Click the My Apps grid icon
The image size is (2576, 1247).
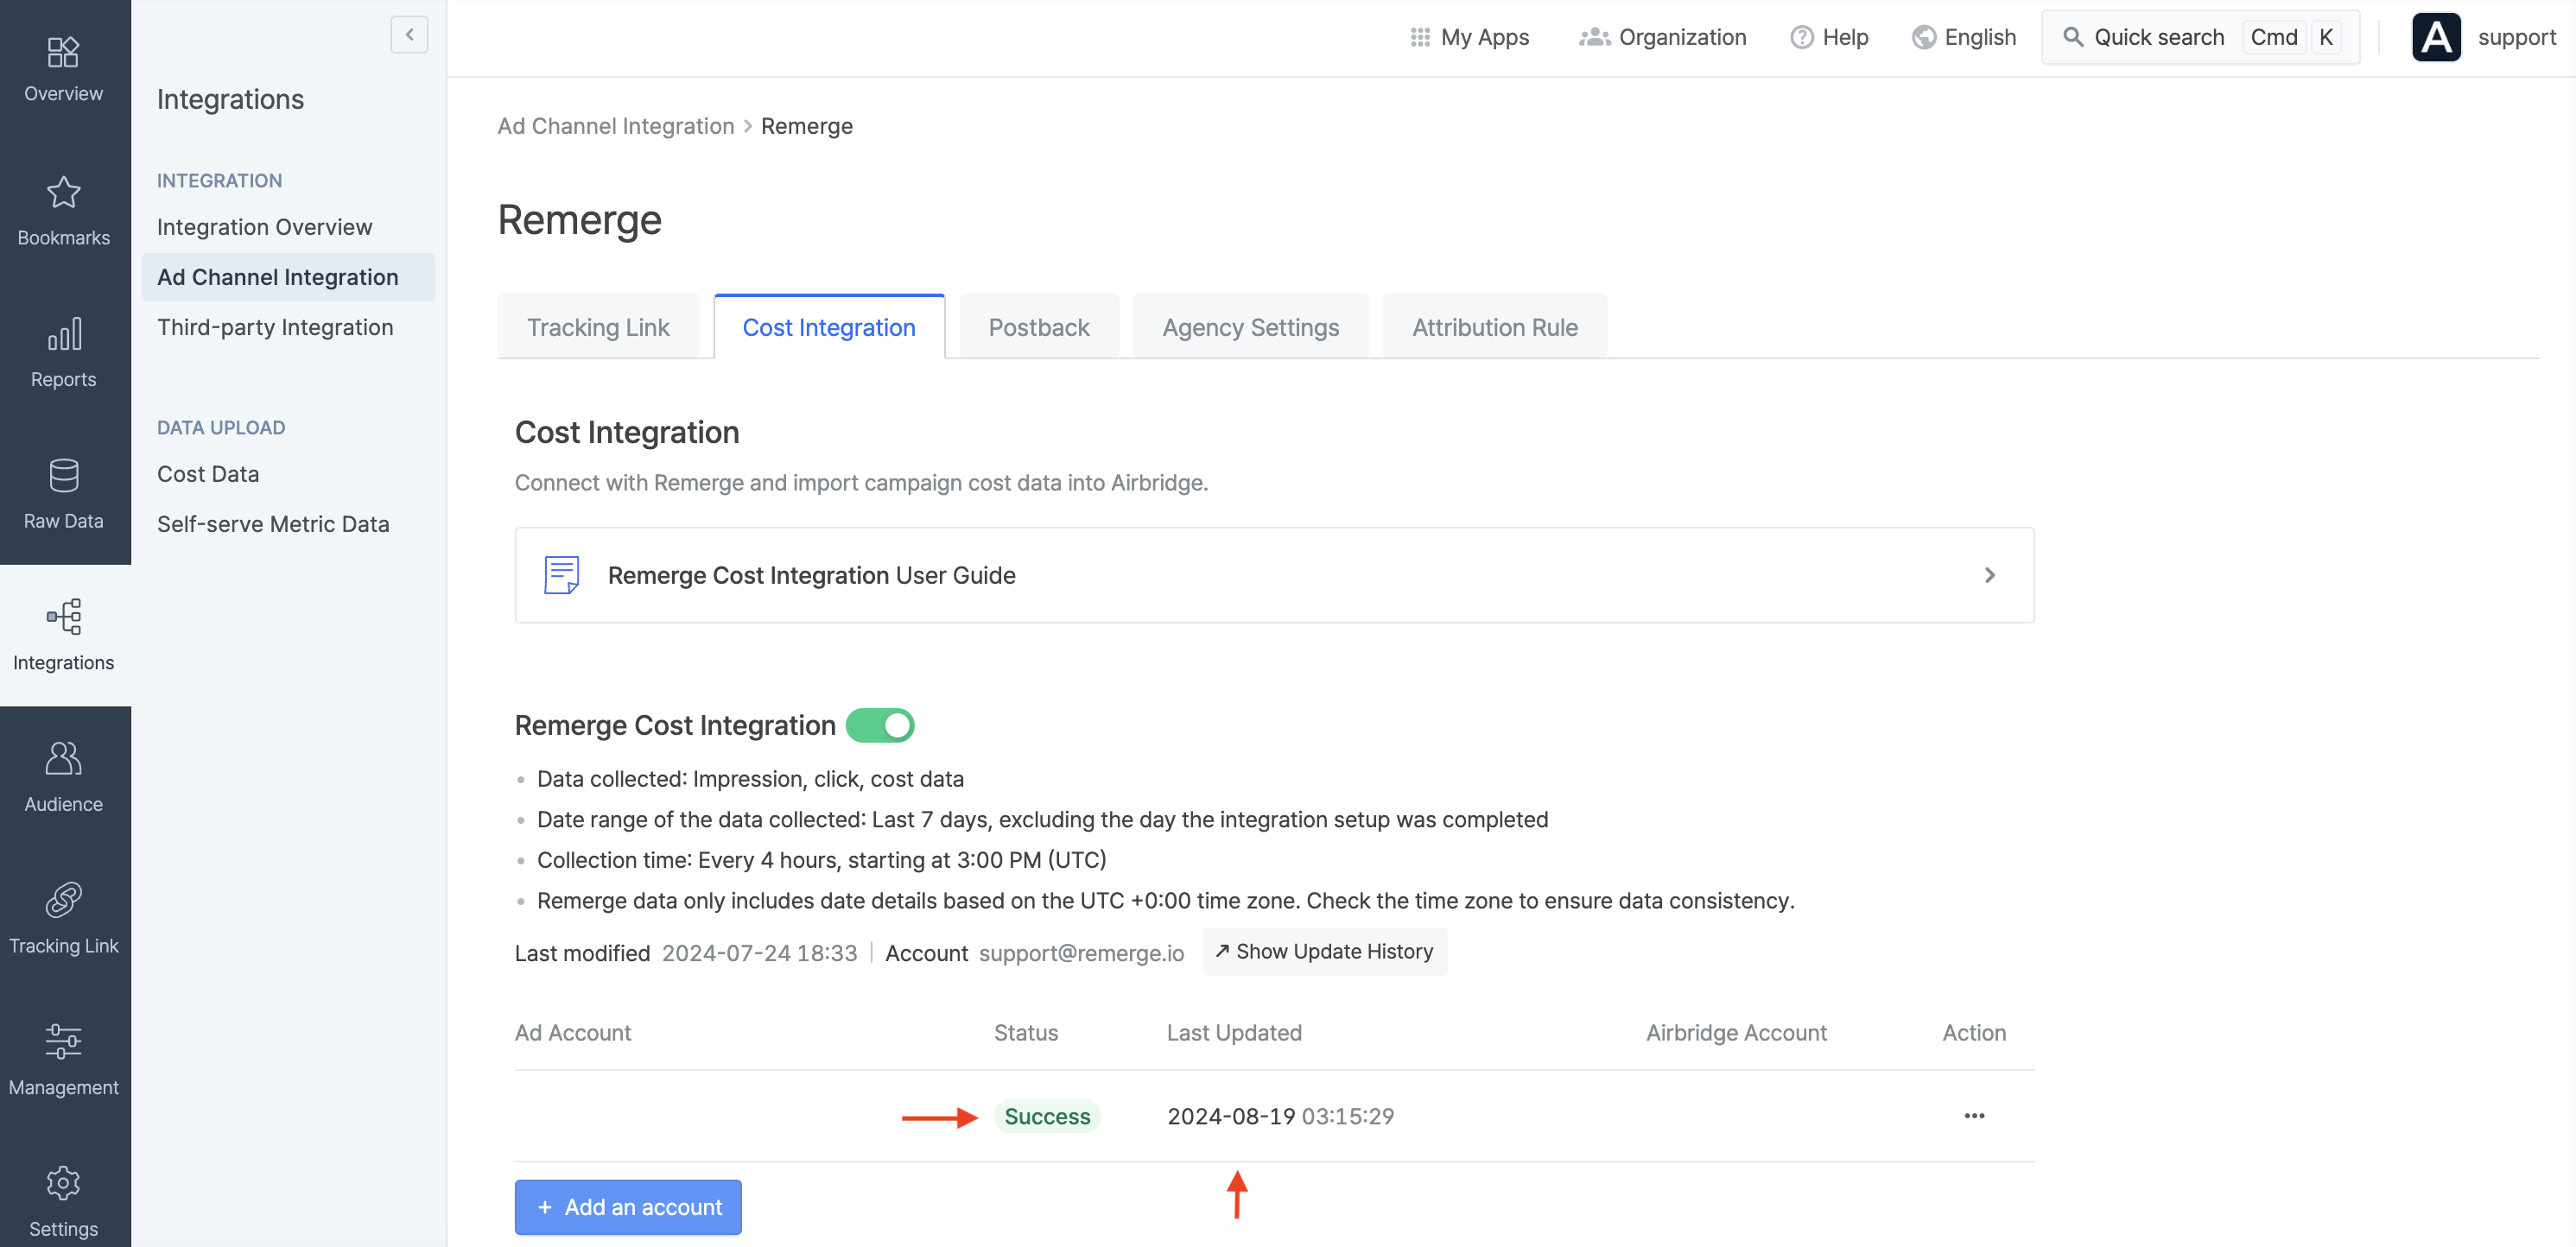point(1419,37)
